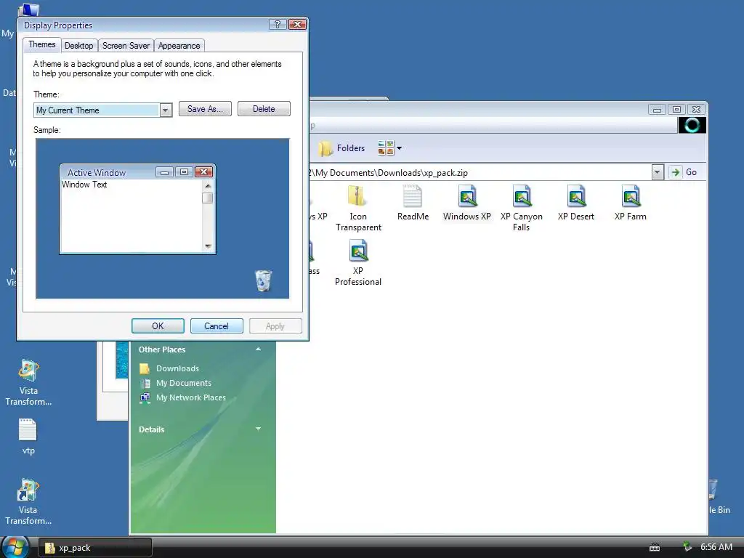
Task: Click the Delete theme button
Action: coord(264,109)
